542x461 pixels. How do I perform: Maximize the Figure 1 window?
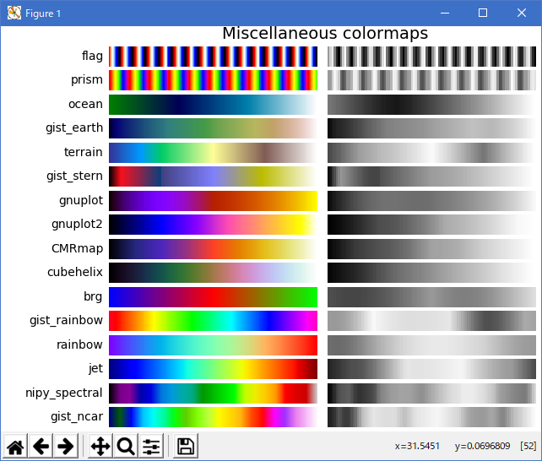pyautogui.click(x=483, y=14)
